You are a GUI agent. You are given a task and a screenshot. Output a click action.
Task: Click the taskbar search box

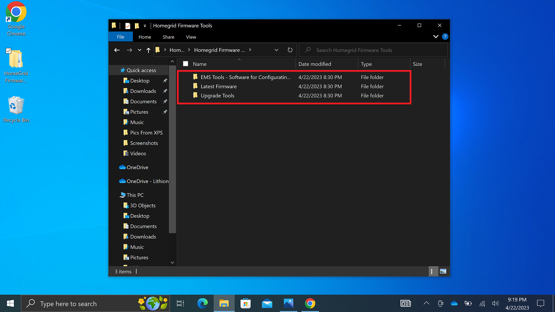tap(95, 304)
